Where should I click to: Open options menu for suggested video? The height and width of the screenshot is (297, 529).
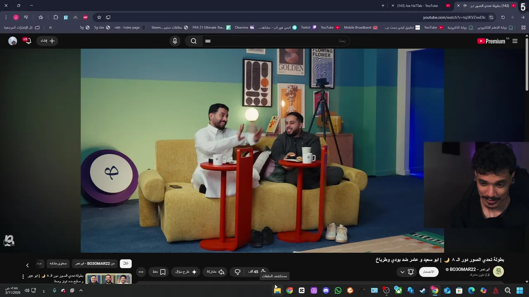[23, 276]
